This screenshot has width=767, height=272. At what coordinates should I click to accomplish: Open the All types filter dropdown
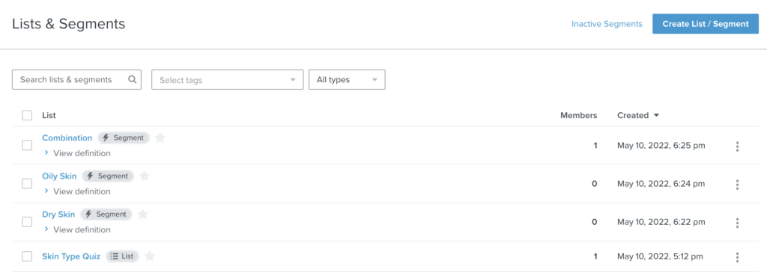pyautogui.click(x=347, y=80)
